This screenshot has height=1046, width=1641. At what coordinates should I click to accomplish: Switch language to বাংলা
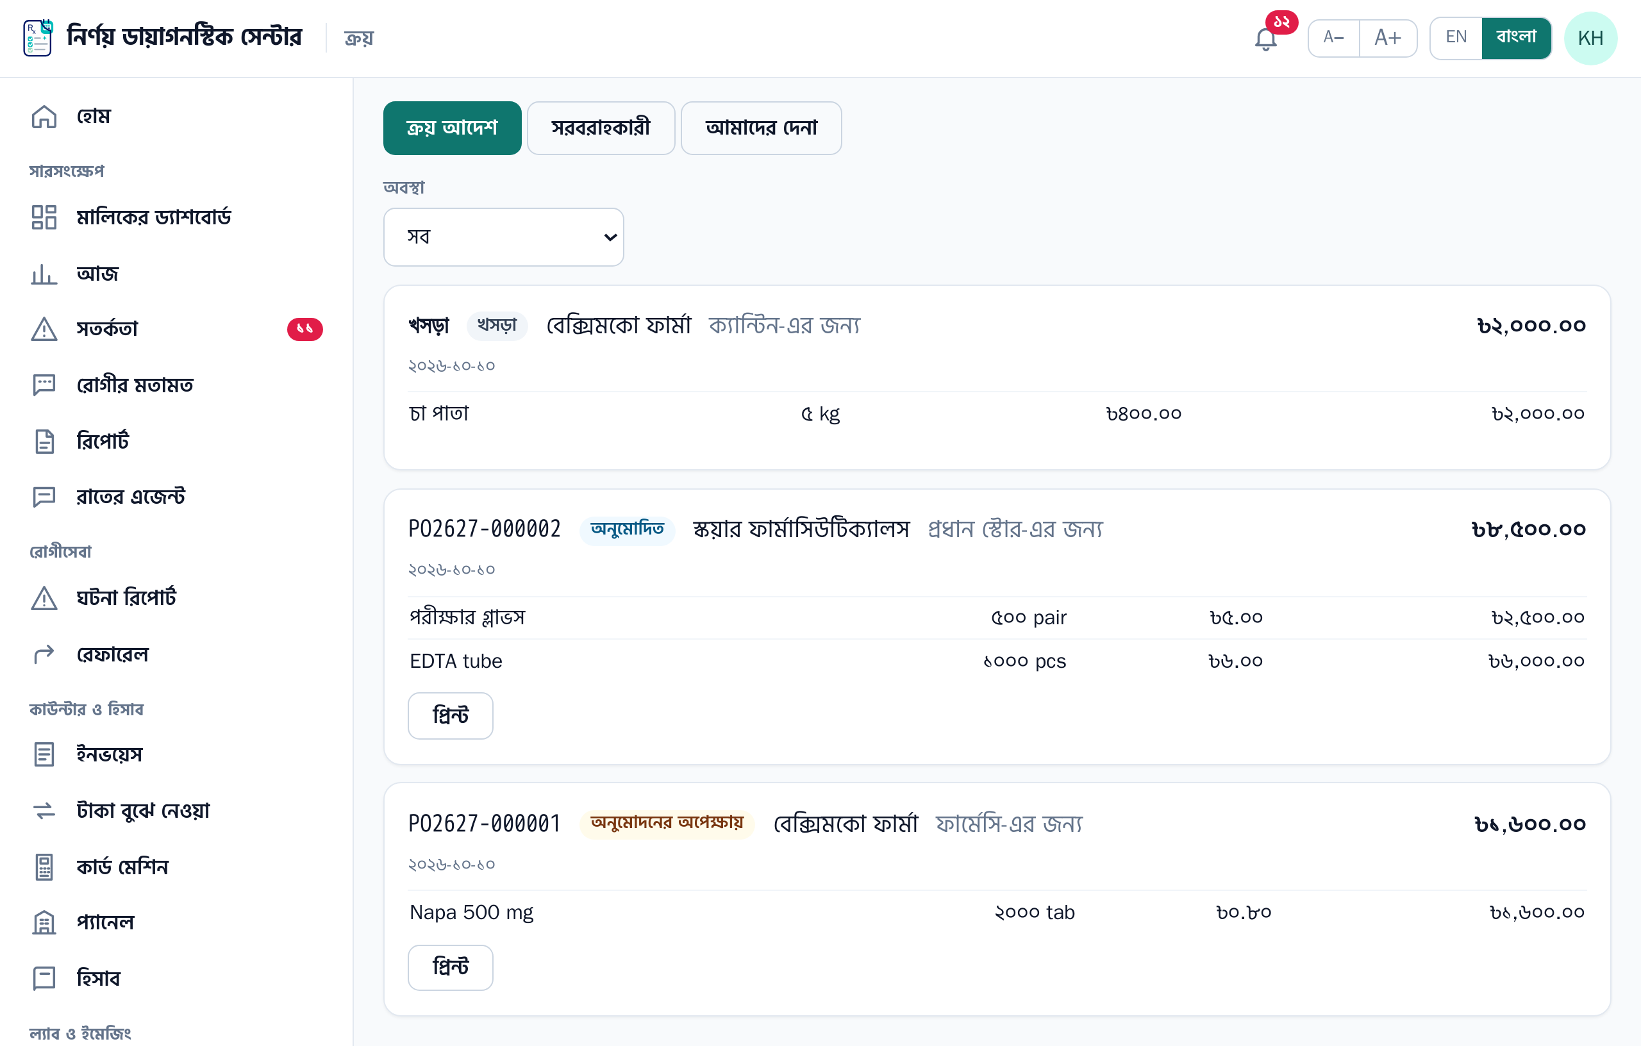1516,38
